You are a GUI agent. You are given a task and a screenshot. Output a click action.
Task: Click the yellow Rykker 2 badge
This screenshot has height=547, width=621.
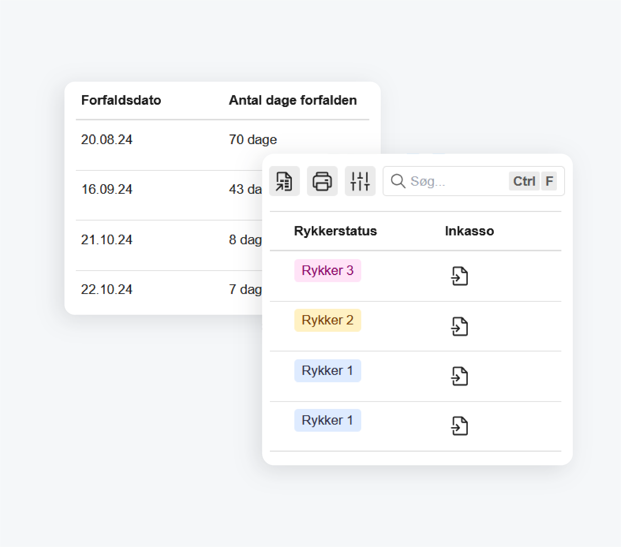pyautogui.click(x=327, y=320)
